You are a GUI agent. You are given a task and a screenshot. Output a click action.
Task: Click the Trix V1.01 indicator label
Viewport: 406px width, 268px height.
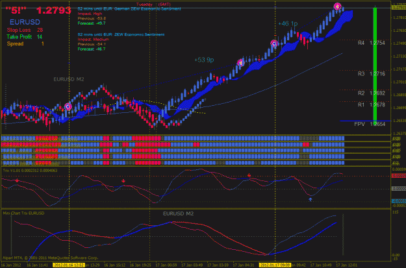pyautogui.click(x=30, y=171)
